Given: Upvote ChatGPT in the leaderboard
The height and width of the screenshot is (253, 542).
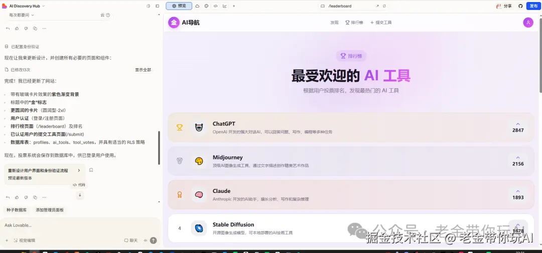Looking at the screenshot, I should coord(518,127).
